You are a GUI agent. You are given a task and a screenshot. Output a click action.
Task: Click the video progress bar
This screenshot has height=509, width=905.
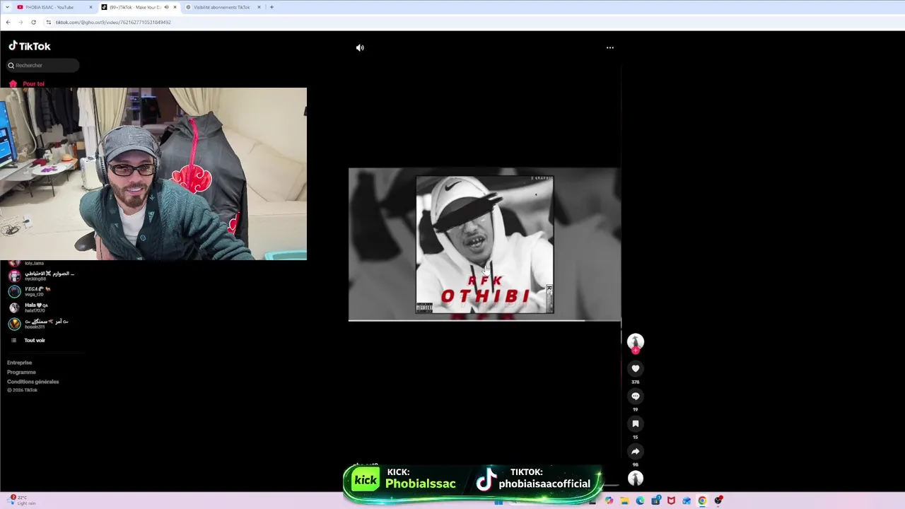pos(484,320)
